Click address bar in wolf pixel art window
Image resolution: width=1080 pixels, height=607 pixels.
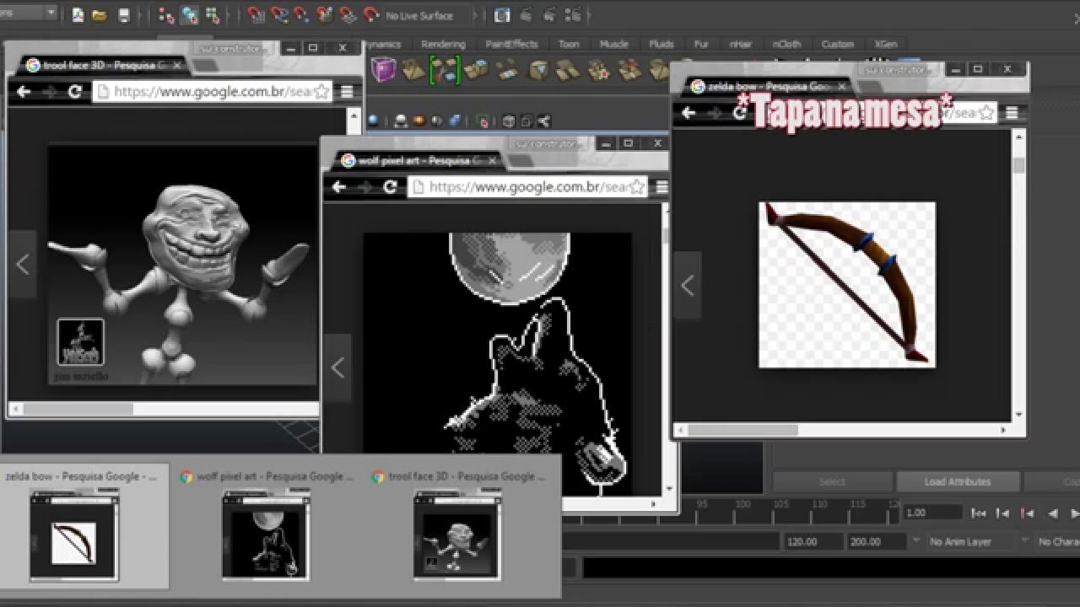[528, 186]
